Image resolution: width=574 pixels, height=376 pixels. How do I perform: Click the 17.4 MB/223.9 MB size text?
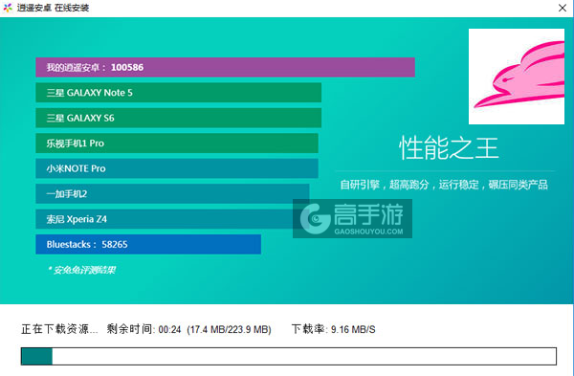tap(230, 329)
